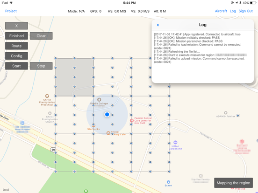Tap the App registered log entry
Screen dimensions: 258x193
tap(197, 34)
